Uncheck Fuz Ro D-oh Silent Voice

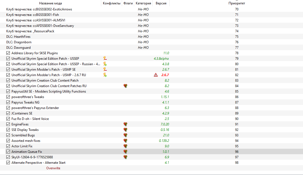8,119
